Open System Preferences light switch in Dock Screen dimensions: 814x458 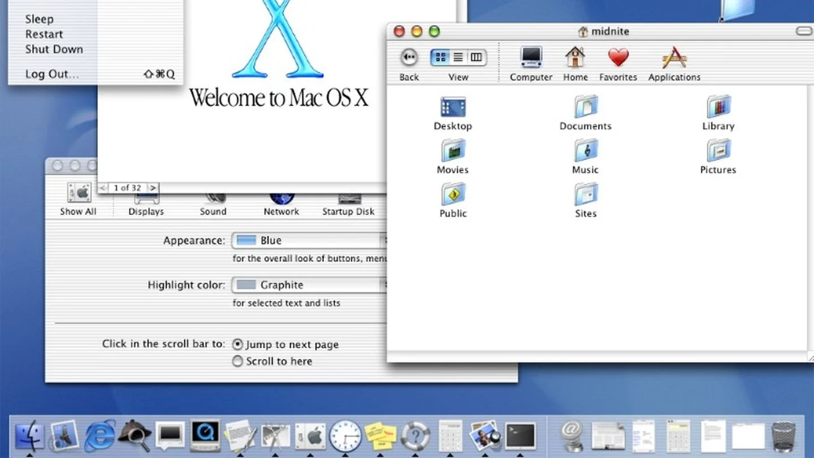tap(310, 436)
